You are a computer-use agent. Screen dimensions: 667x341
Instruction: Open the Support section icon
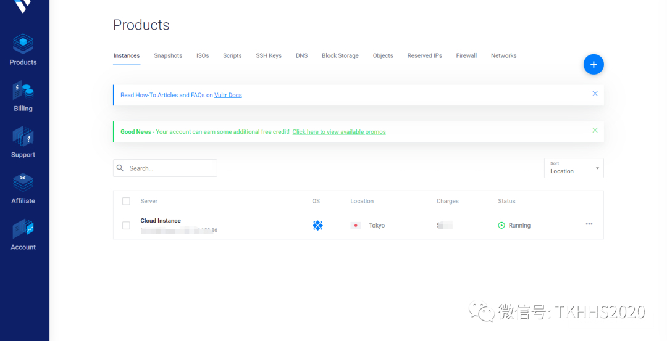pyautogui.click(x=23, y=137)
